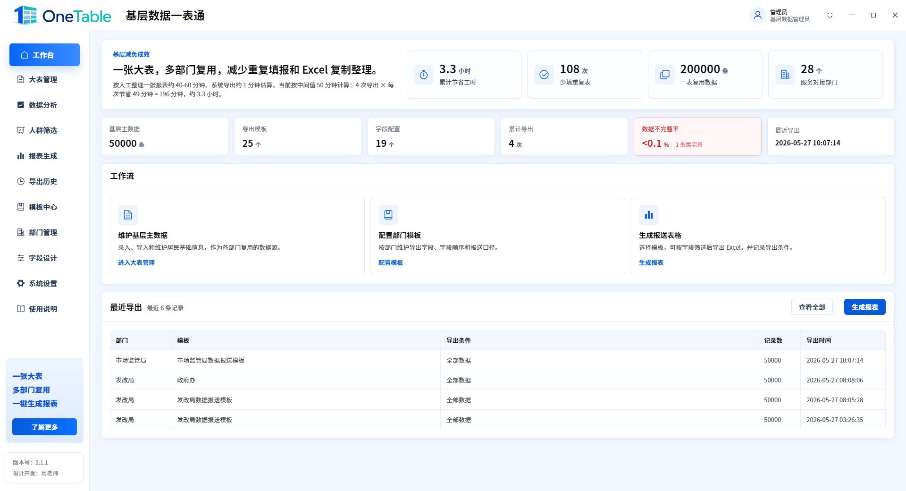Click the 字段设计 sliders icon

21,258
